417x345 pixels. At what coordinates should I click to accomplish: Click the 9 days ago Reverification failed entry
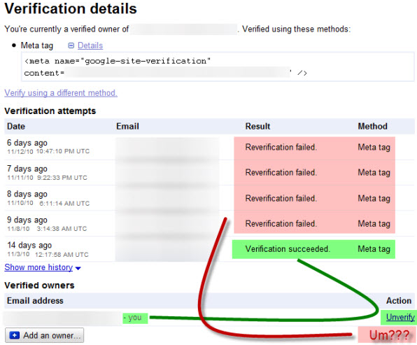[x=281, y=224]
